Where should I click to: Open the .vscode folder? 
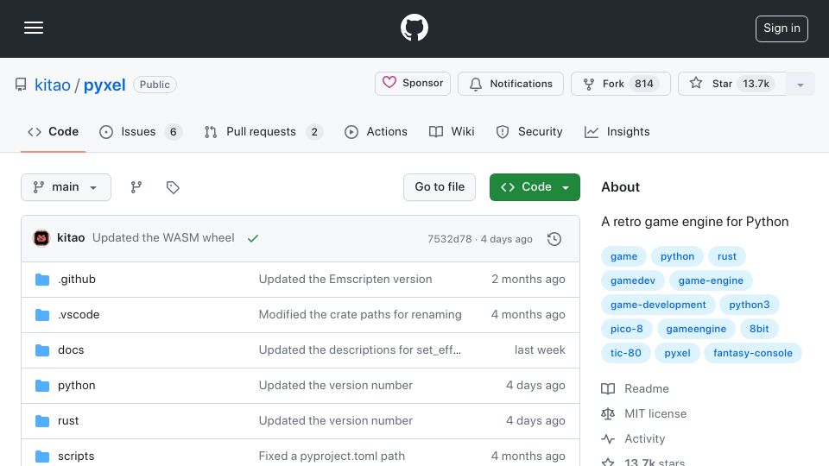click(x=79, y=314)
